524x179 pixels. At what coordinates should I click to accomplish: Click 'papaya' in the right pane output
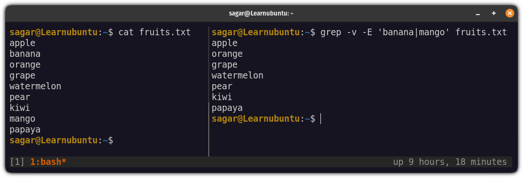pos(227,108)
